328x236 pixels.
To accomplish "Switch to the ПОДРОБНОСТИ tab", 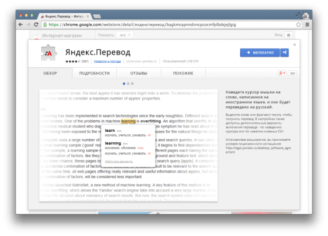I will tap(95, 73).
